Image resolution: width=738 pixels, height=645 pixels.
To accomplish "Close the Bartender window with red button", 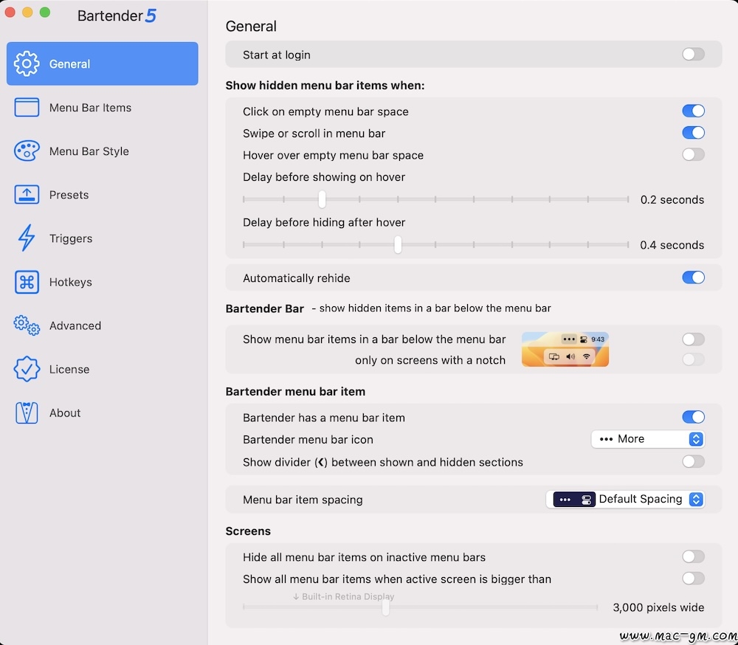I will click(x=10, y=13).
